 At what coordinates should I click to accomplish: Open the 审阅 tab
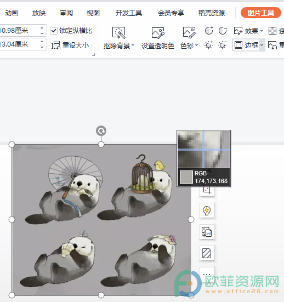pyautogui.click(x=66, y=13)
